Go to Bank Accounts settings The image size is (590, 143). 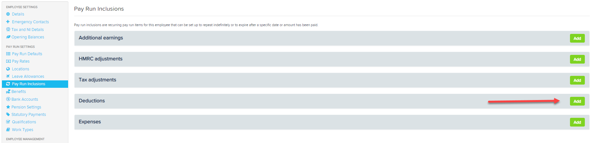[x=25, y=99]
